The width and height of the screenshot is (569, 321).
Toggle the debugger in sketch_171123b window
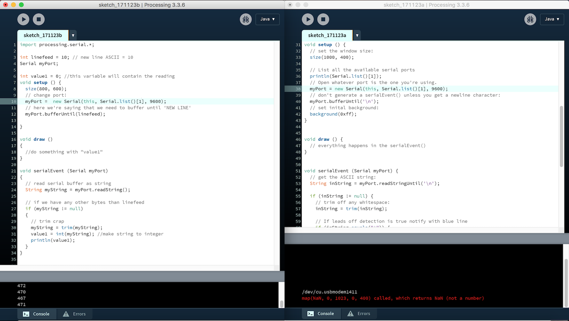click(x=246, y=19)
